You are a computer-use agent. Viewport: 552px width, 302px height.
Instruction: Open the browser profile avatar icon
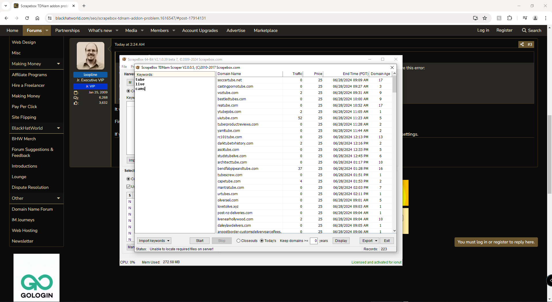click(535, 18)
